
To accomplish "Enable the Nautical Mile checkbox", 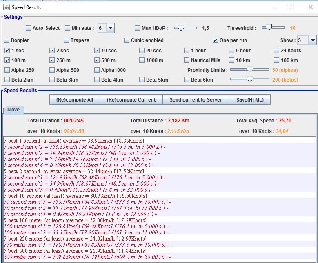I will point(187,60).
